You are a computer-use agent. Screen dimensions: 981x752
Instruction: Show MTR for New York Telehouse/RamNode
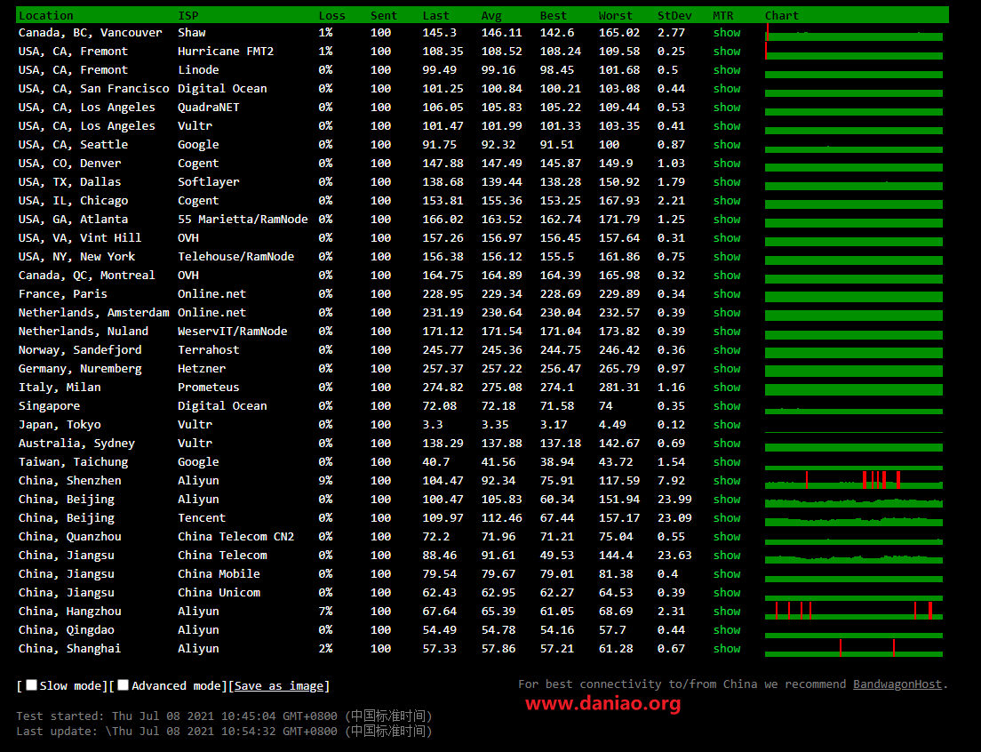pos(726,257)
